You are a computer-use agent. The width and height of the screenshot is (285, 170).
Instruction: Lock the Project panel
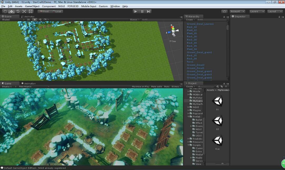[x=224, y=84]
